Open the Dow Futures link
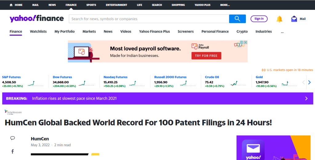The image size is (315, 160). coord(62,77)
